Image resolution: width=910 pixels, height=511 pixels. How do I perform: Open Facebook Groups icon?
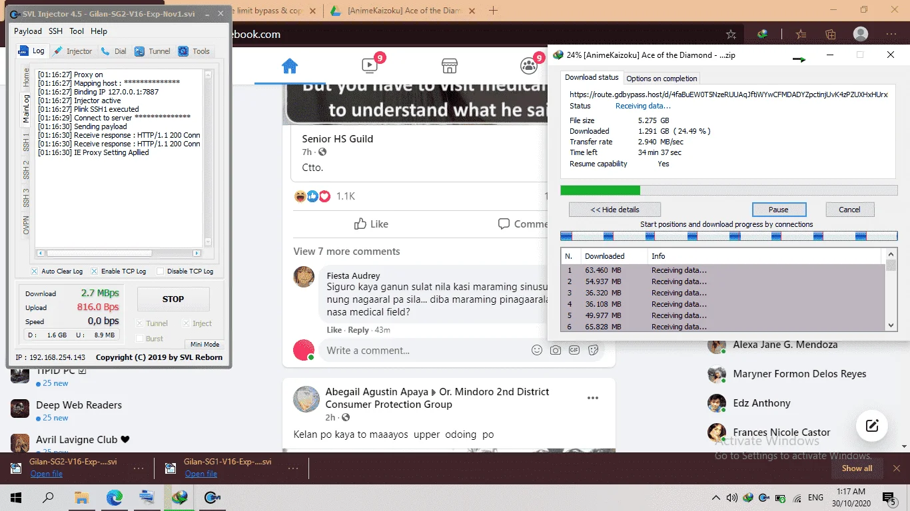pos(529,65)
